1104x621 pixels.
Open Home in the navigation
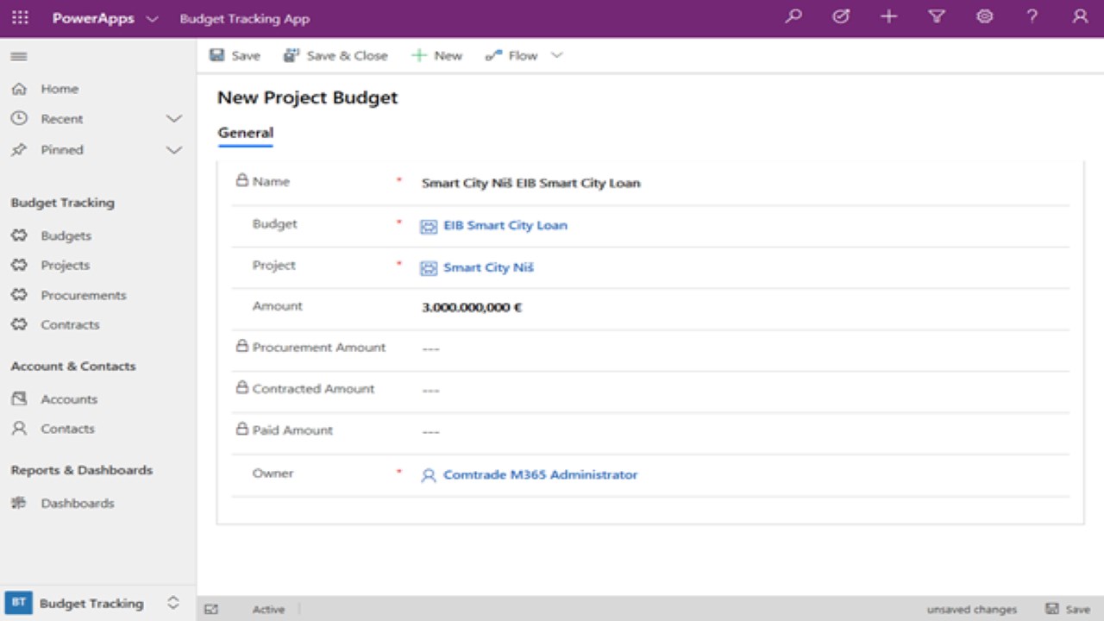pos(60,89)
